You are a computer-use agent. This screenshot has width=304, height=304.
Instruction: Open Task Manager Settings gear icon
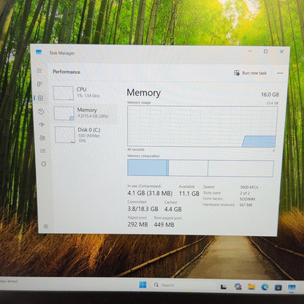coord(46,227)
